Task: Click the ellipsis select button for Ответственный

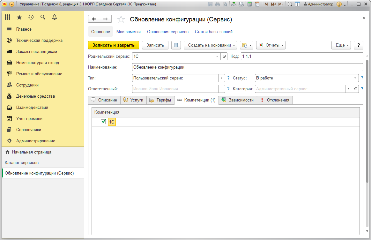Action: [221, 89]
